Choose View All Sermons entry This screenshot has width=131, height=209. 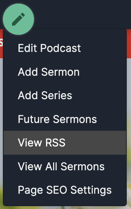(65, 166)
